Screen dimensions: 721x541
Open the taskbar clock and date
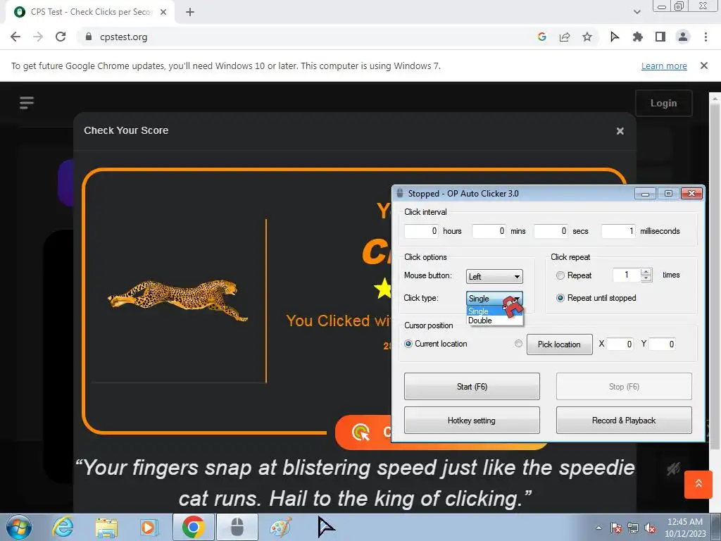[685, 528]
